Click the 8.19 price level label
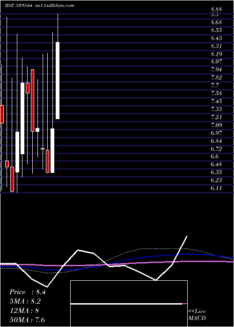Screen dimensions: 234x327 (216, 54)
